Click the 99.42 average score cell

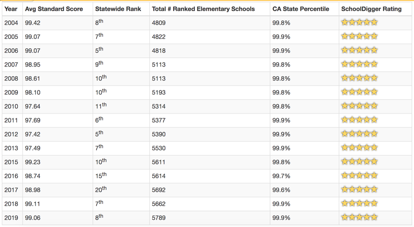click(x=33, y=23)
